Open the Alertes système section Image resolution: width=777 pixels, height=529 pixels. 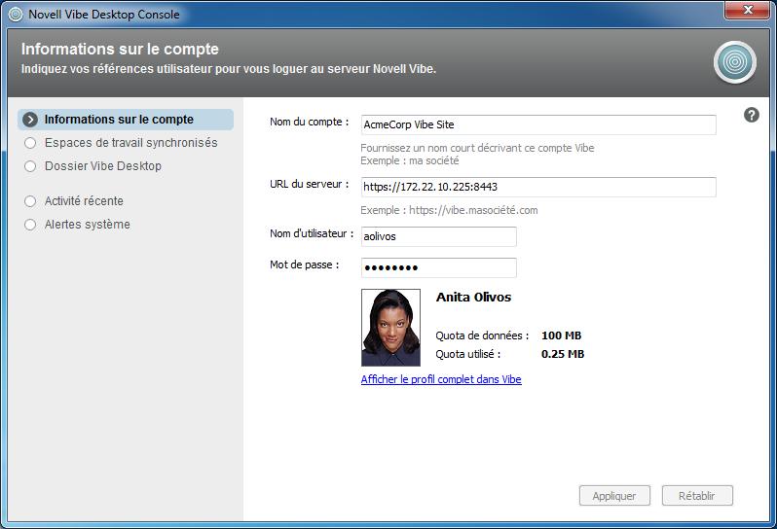(x=88, y=225)
